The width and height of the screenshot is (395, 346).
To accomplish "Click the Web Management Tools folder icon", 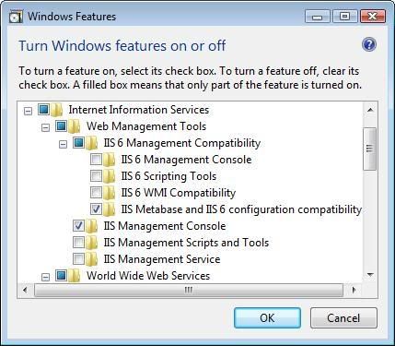I will pyautogui.click(x=75, y=126).
